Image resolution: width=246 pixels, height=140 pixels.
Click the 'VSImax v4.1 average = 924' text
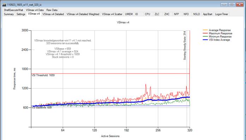(62, 51)
